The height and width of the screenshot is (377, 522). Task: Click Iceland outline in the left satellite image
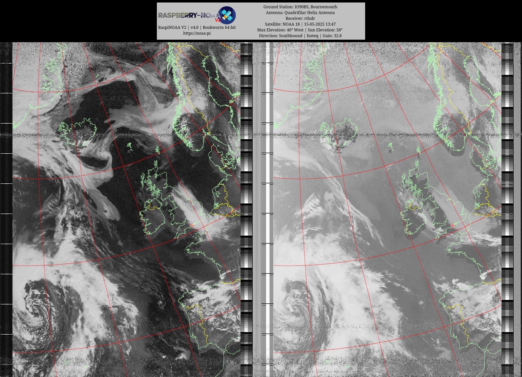pyautogui.click(x=77, y=132)
